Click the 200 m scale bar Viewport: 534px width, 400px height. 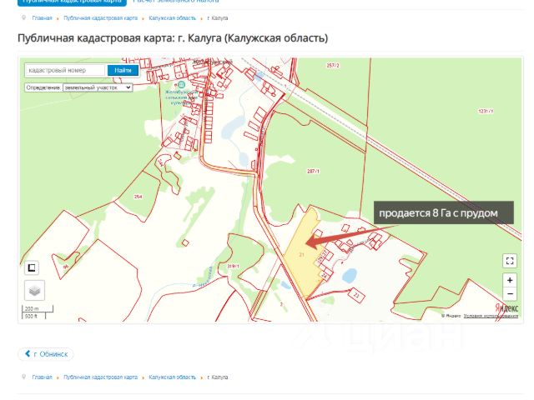point(38,309)
